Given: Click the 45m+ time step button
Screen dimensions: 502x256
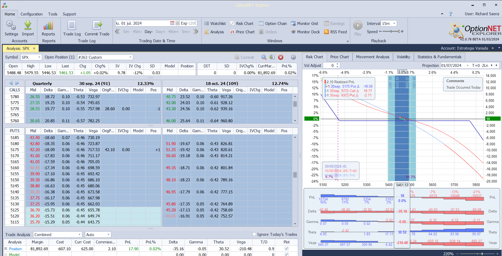Looking at the screenshot, I should pos(174,32).
